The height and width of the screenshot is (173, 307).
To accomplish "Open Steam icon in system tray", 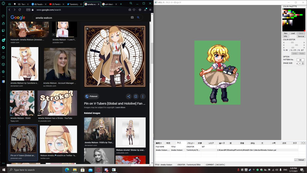I will (250, 170).
